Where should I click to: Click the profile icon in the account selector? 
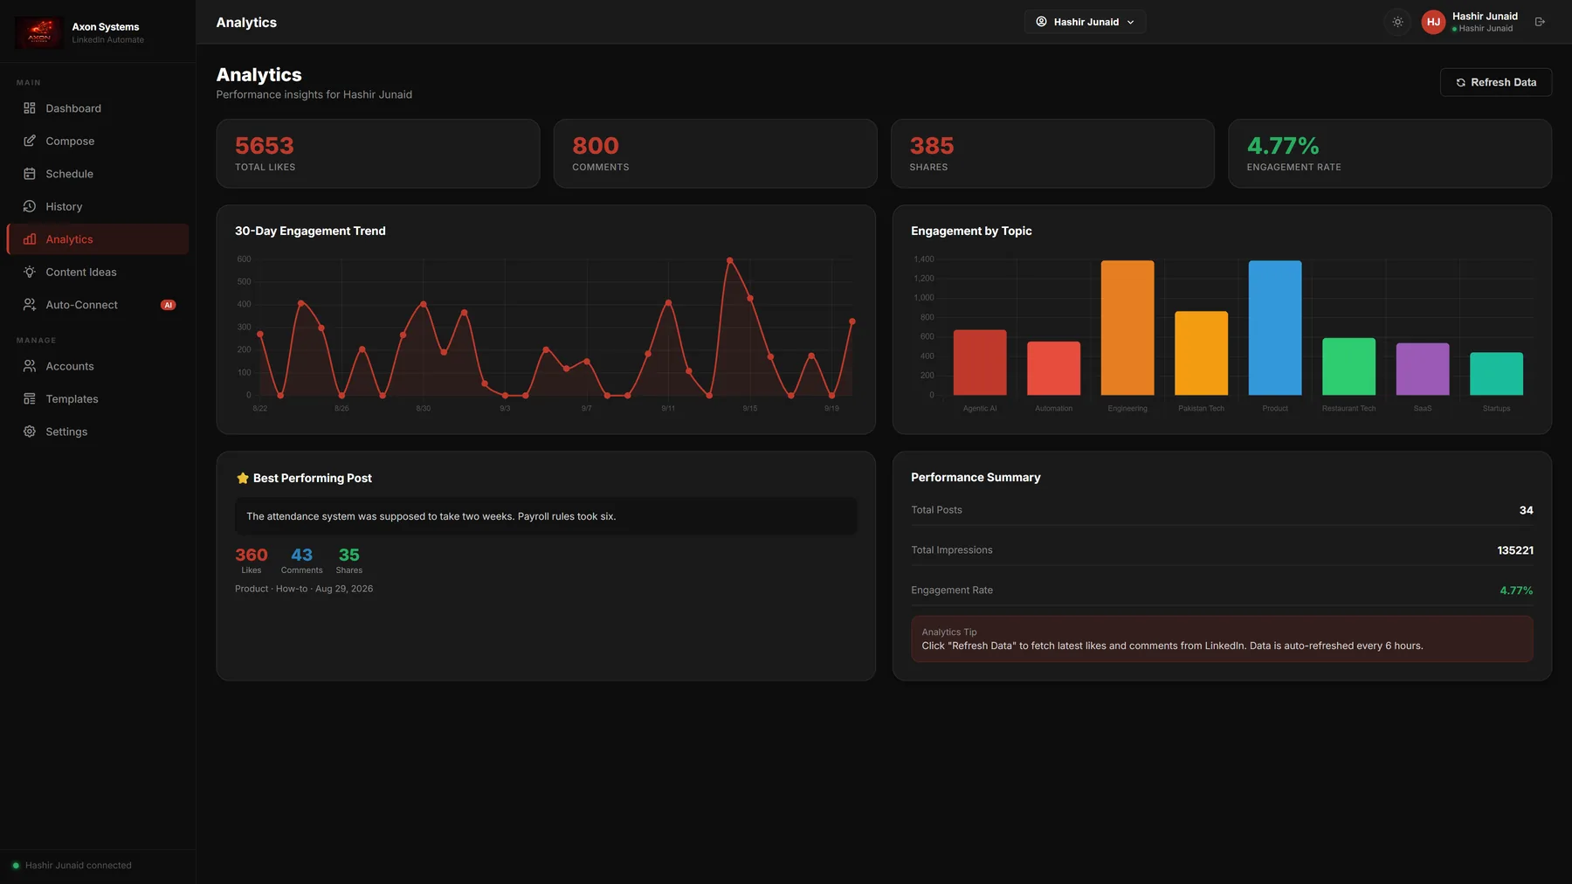[x=1041, y=22]
